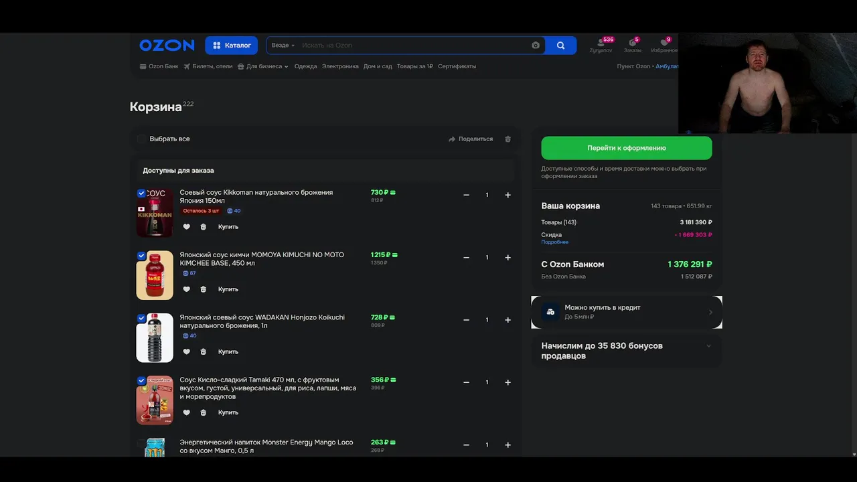Delete Kikkoman sauce with trash icon

point(204,227)
